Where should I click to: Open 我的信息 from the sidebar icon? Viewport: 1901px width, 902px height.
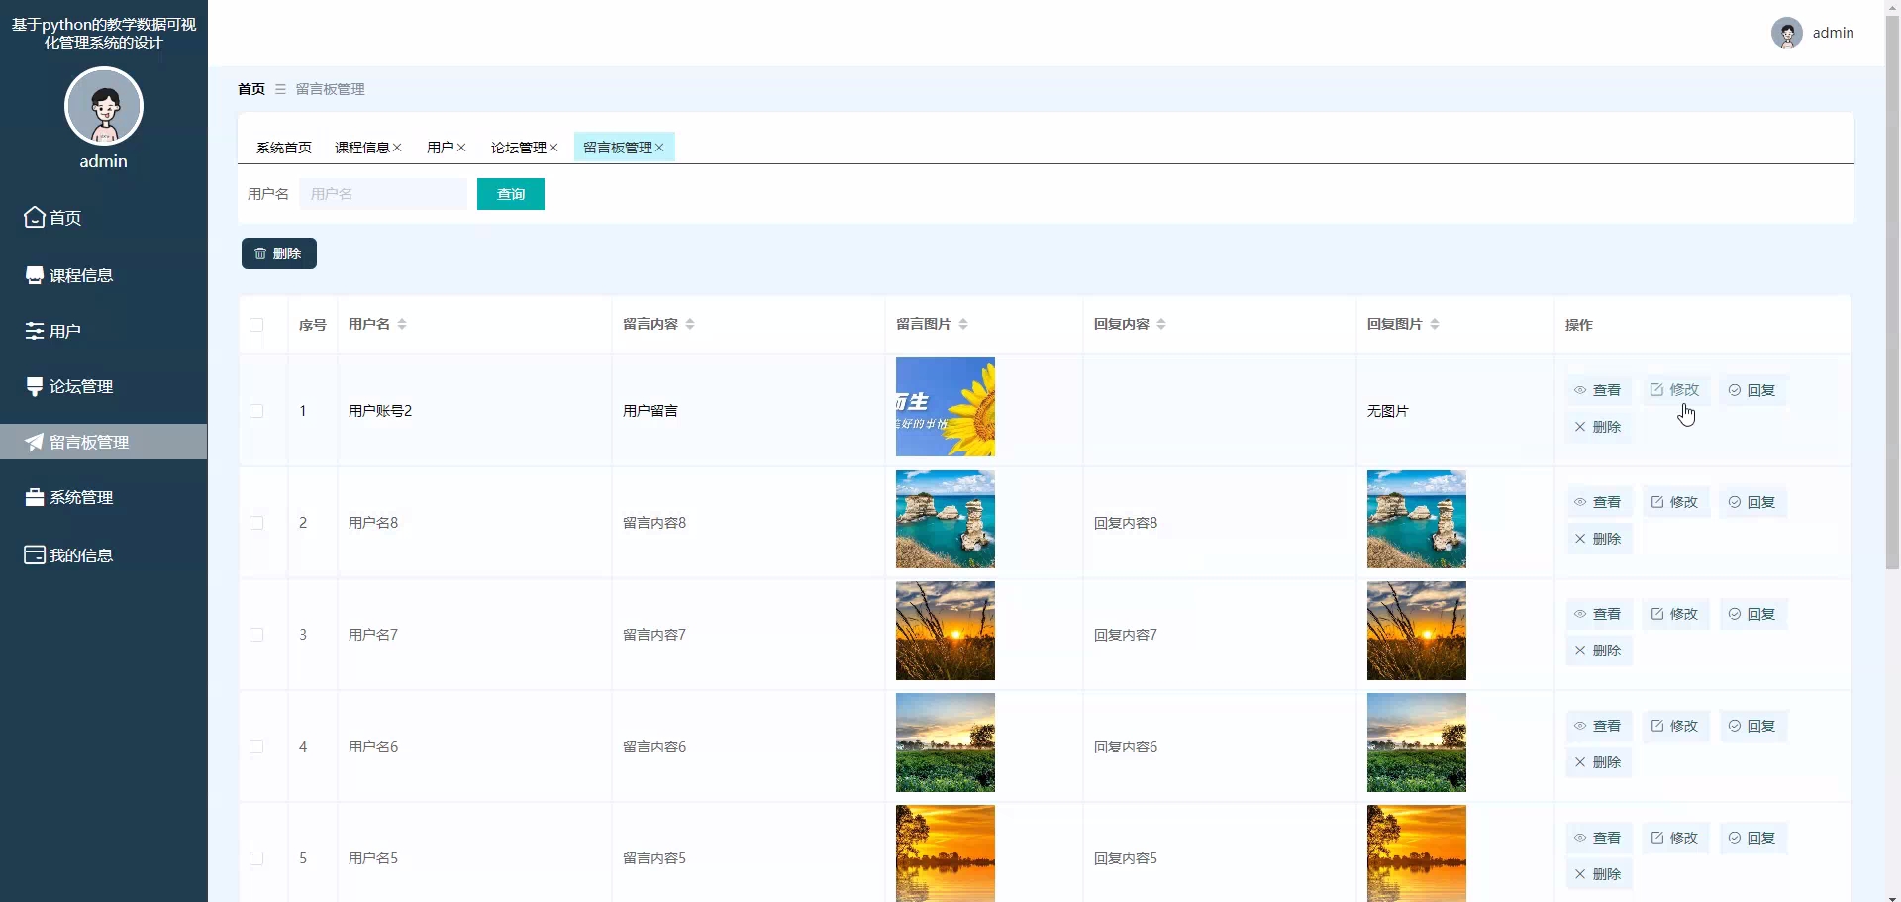(x=35, y=555)
